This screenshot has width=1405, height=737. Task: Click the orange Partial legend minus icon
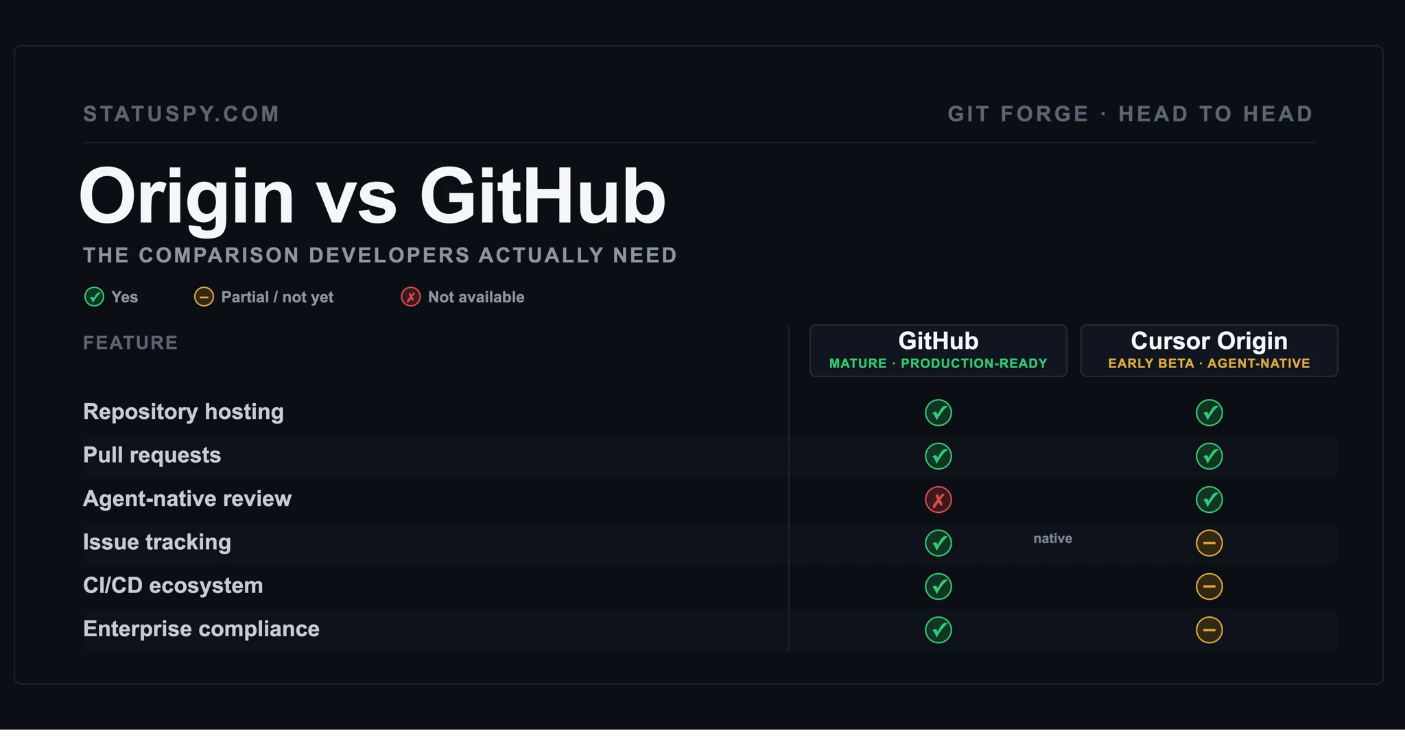pos(204,297)
